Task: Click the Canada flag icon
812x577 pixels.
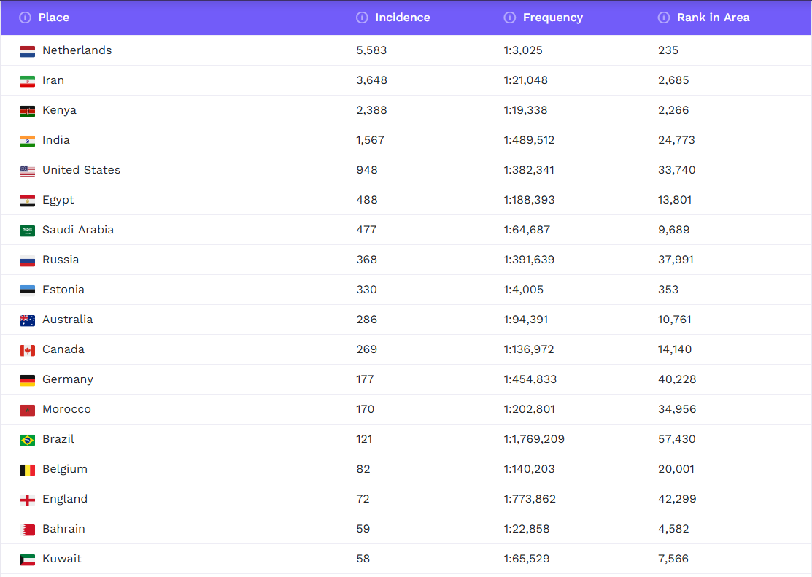Action: [27, 350]
